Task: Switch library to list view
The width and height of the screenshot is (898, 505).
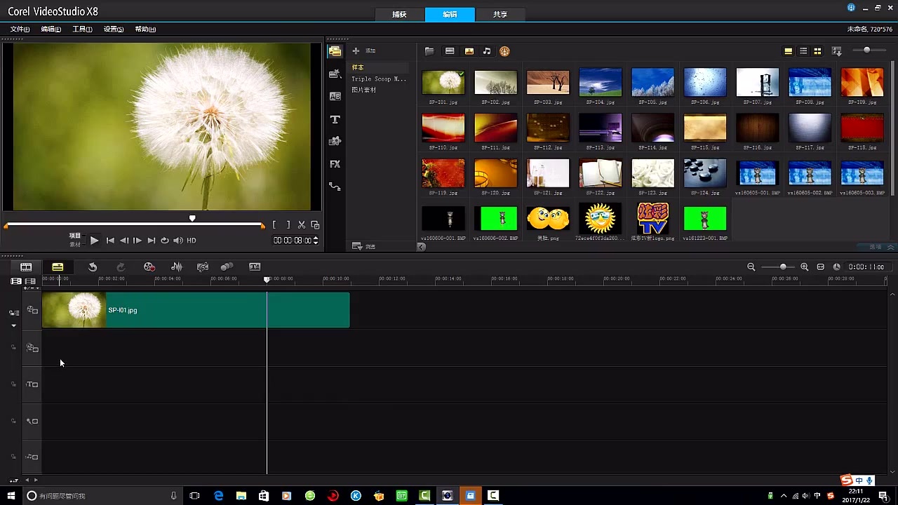Action: click(803, 51)
